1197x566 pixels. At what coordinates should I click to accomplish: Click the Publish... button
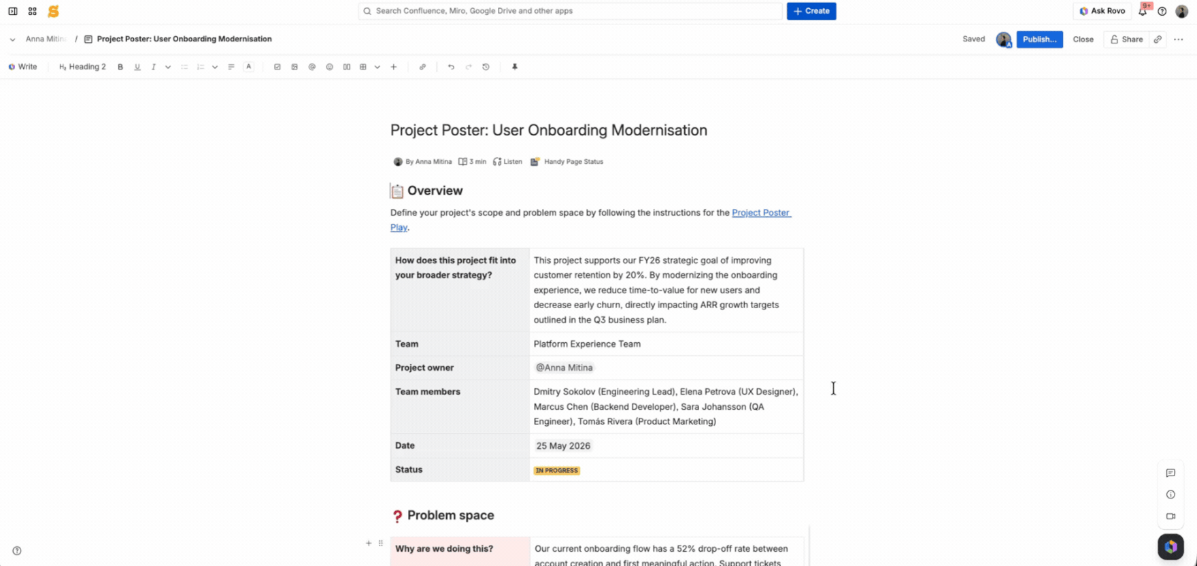pos(1039,39)
